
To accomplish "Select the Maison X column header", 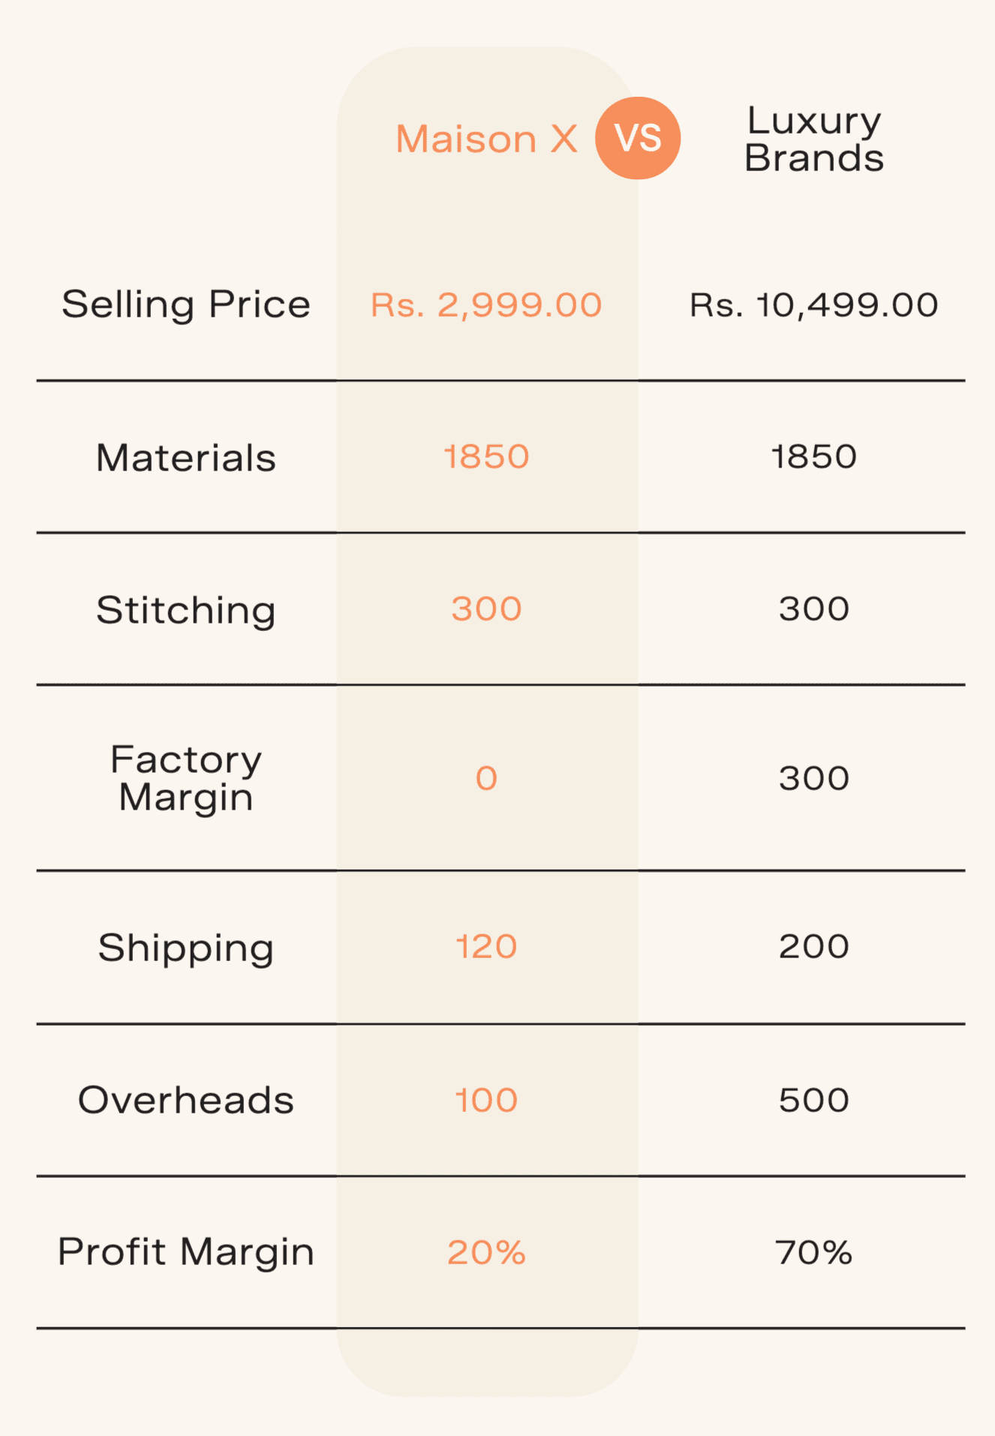I will coord(486,140).
